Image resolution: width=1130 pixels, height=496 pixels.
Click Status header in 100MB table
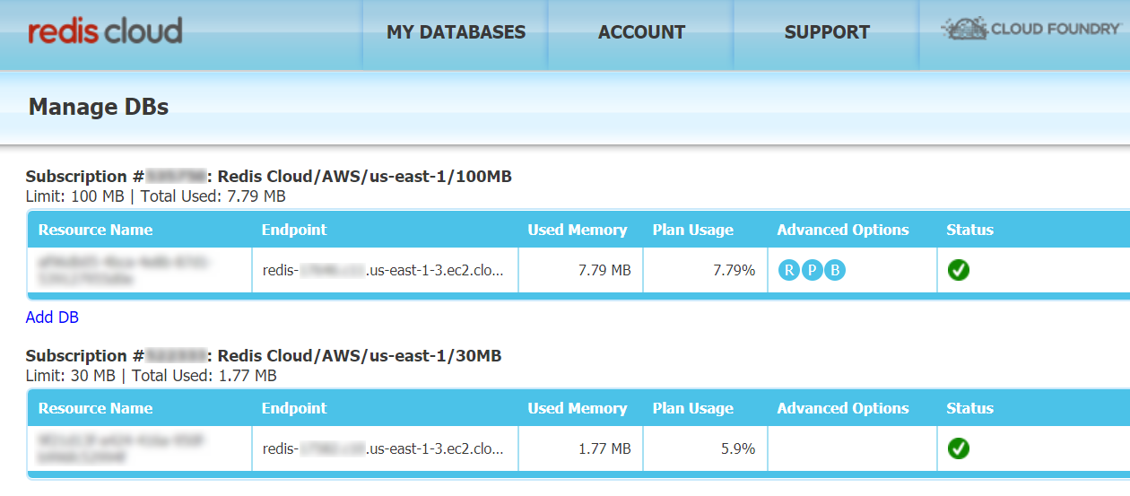(969, 230)
